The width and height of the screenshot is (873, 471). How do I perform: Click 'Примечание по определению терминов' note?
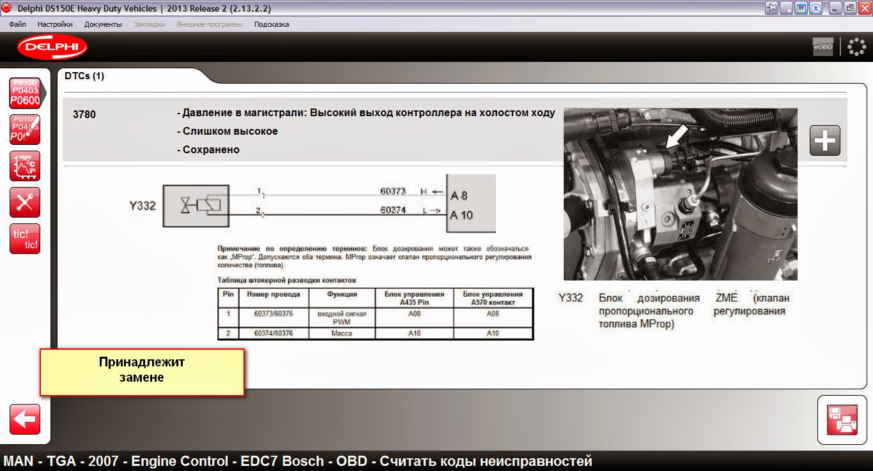click(x=375, y=256)
